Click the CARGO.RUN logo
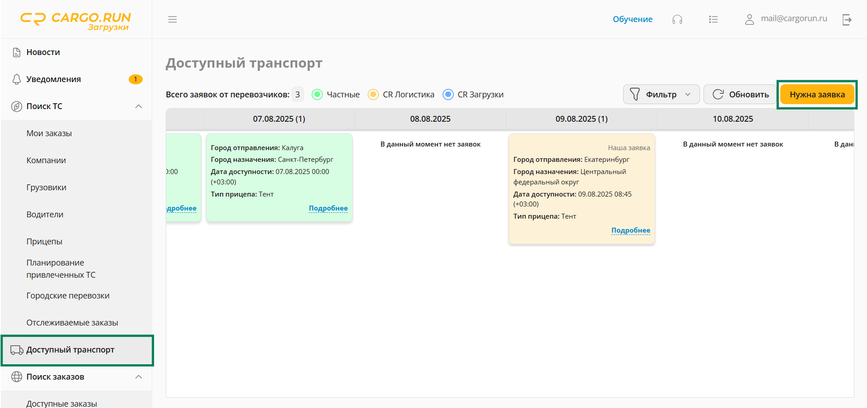This screenshot has height=408, width=867. tap(76, 21)
